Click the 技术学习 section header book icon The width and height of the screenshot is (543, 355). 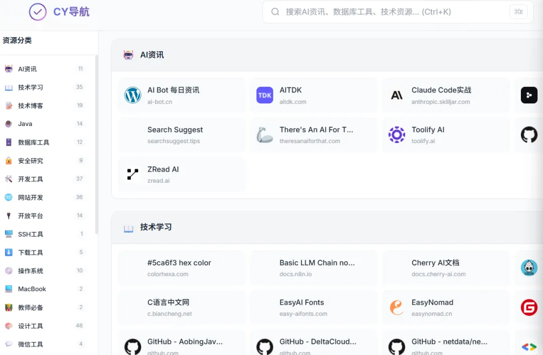(x=129, y=227)
